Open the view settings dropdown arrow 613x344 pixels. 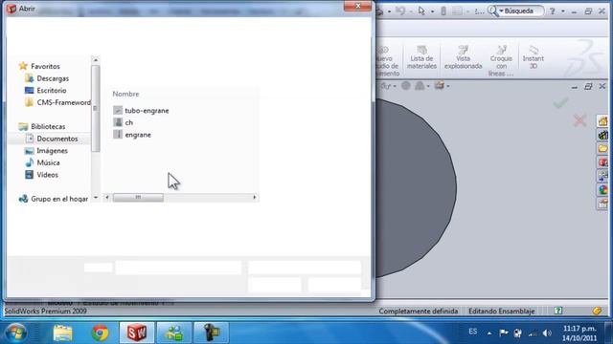tap(448, 86)
